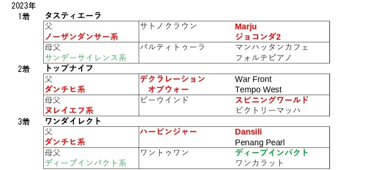Select the red Marju text
The image size is (373, 170).
(x=246, y=27)
